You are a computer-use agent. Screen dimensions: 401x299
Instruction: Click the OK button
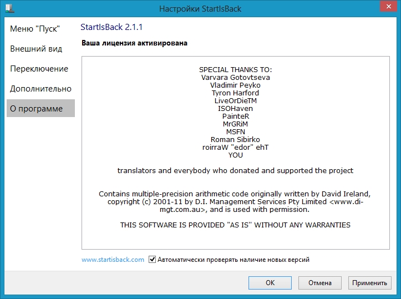tap(270, 282)
